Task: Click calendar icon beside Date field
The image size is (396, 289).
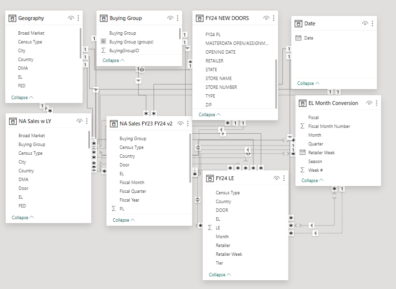Action: pos(298,38)
